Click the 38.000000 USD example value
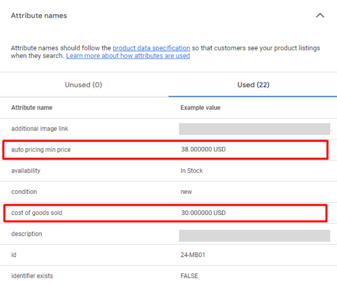The image size is (337, 286). tap(203, 149)
